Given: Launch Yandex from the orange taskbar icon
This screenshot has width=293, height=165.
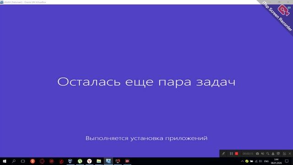Looking at the screenshot, I should [33, 161].
